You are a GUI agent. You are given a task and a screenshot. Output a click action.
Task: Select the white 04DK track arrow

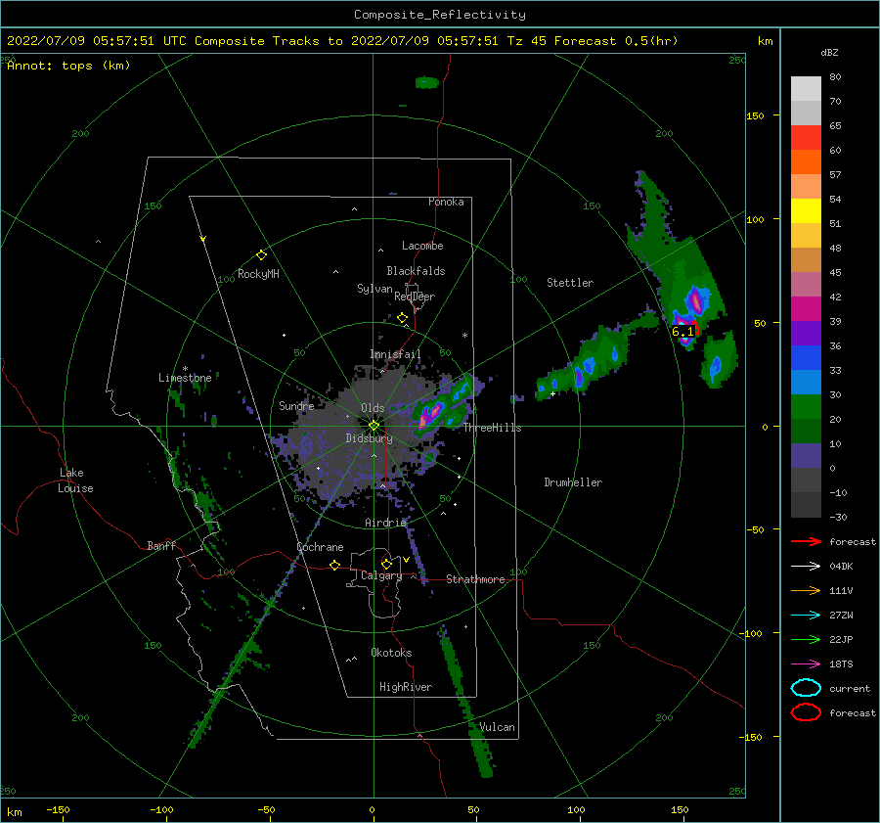click(x=806, y=566)
